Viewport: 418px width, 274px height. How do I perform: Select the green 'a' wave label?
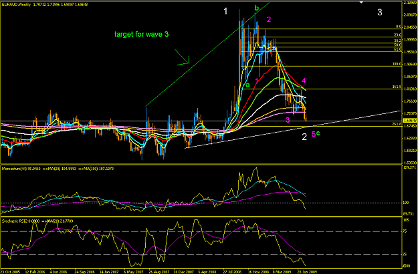pos(247,85)
